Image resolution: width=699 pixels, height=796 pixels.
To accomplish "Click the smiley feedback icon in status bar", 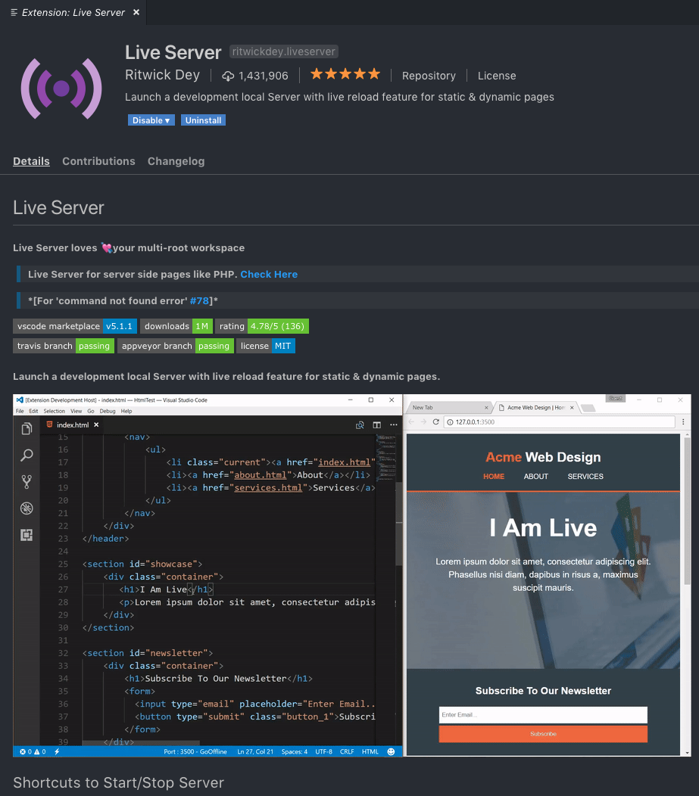I will (x=392, y=751).
